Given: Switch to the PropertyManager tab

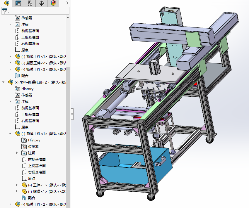Looking at the screenshot, I should tap(18, 3).
